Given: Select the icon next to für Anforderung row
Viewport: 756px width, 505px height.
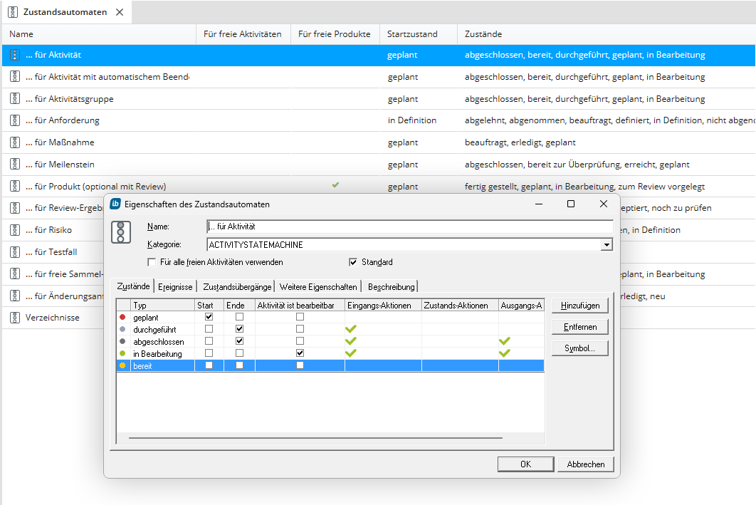Looking at the screenshot, I should tap(15, 120).
